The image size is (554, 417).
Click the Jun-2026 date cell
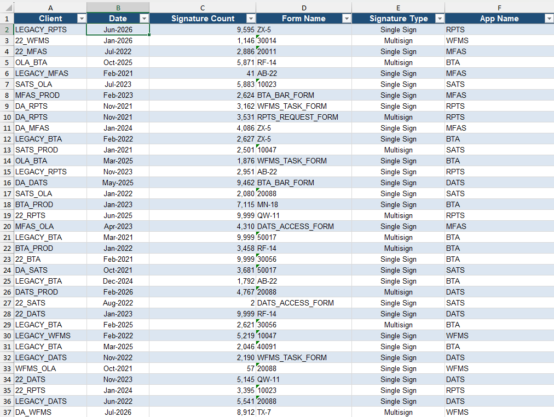coord(118,30)
